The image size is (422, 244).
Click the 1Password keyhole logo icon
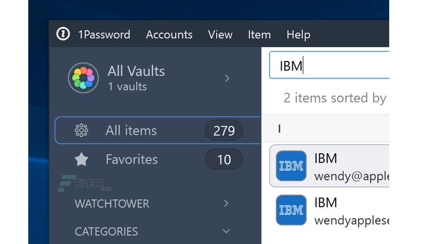click(x=63, y=34)
